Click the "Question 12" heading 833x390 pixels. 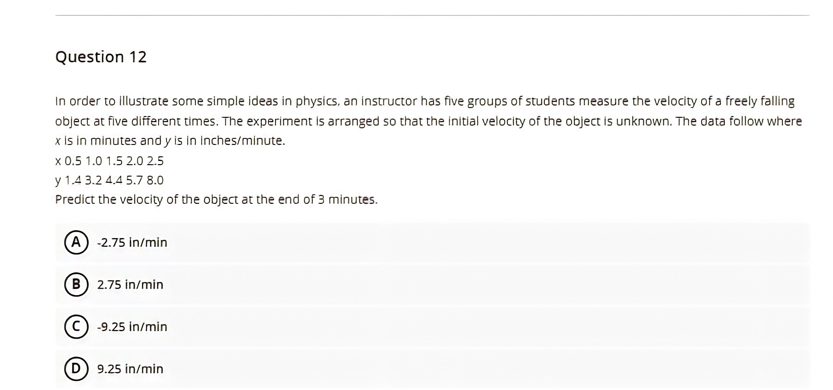(101, 57)
